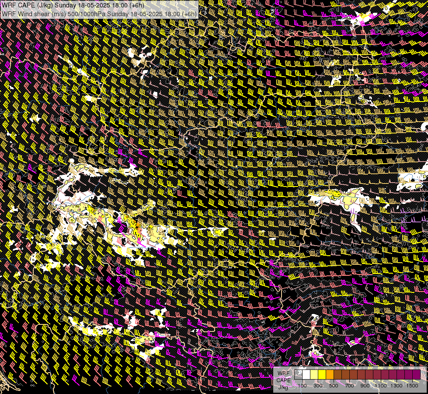Click the J/kg unit label in the legend

283,388
